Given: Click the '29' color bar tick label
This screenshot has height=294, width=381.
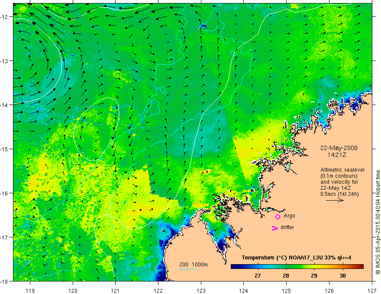Looking at the screenshot, I should 314,276.
